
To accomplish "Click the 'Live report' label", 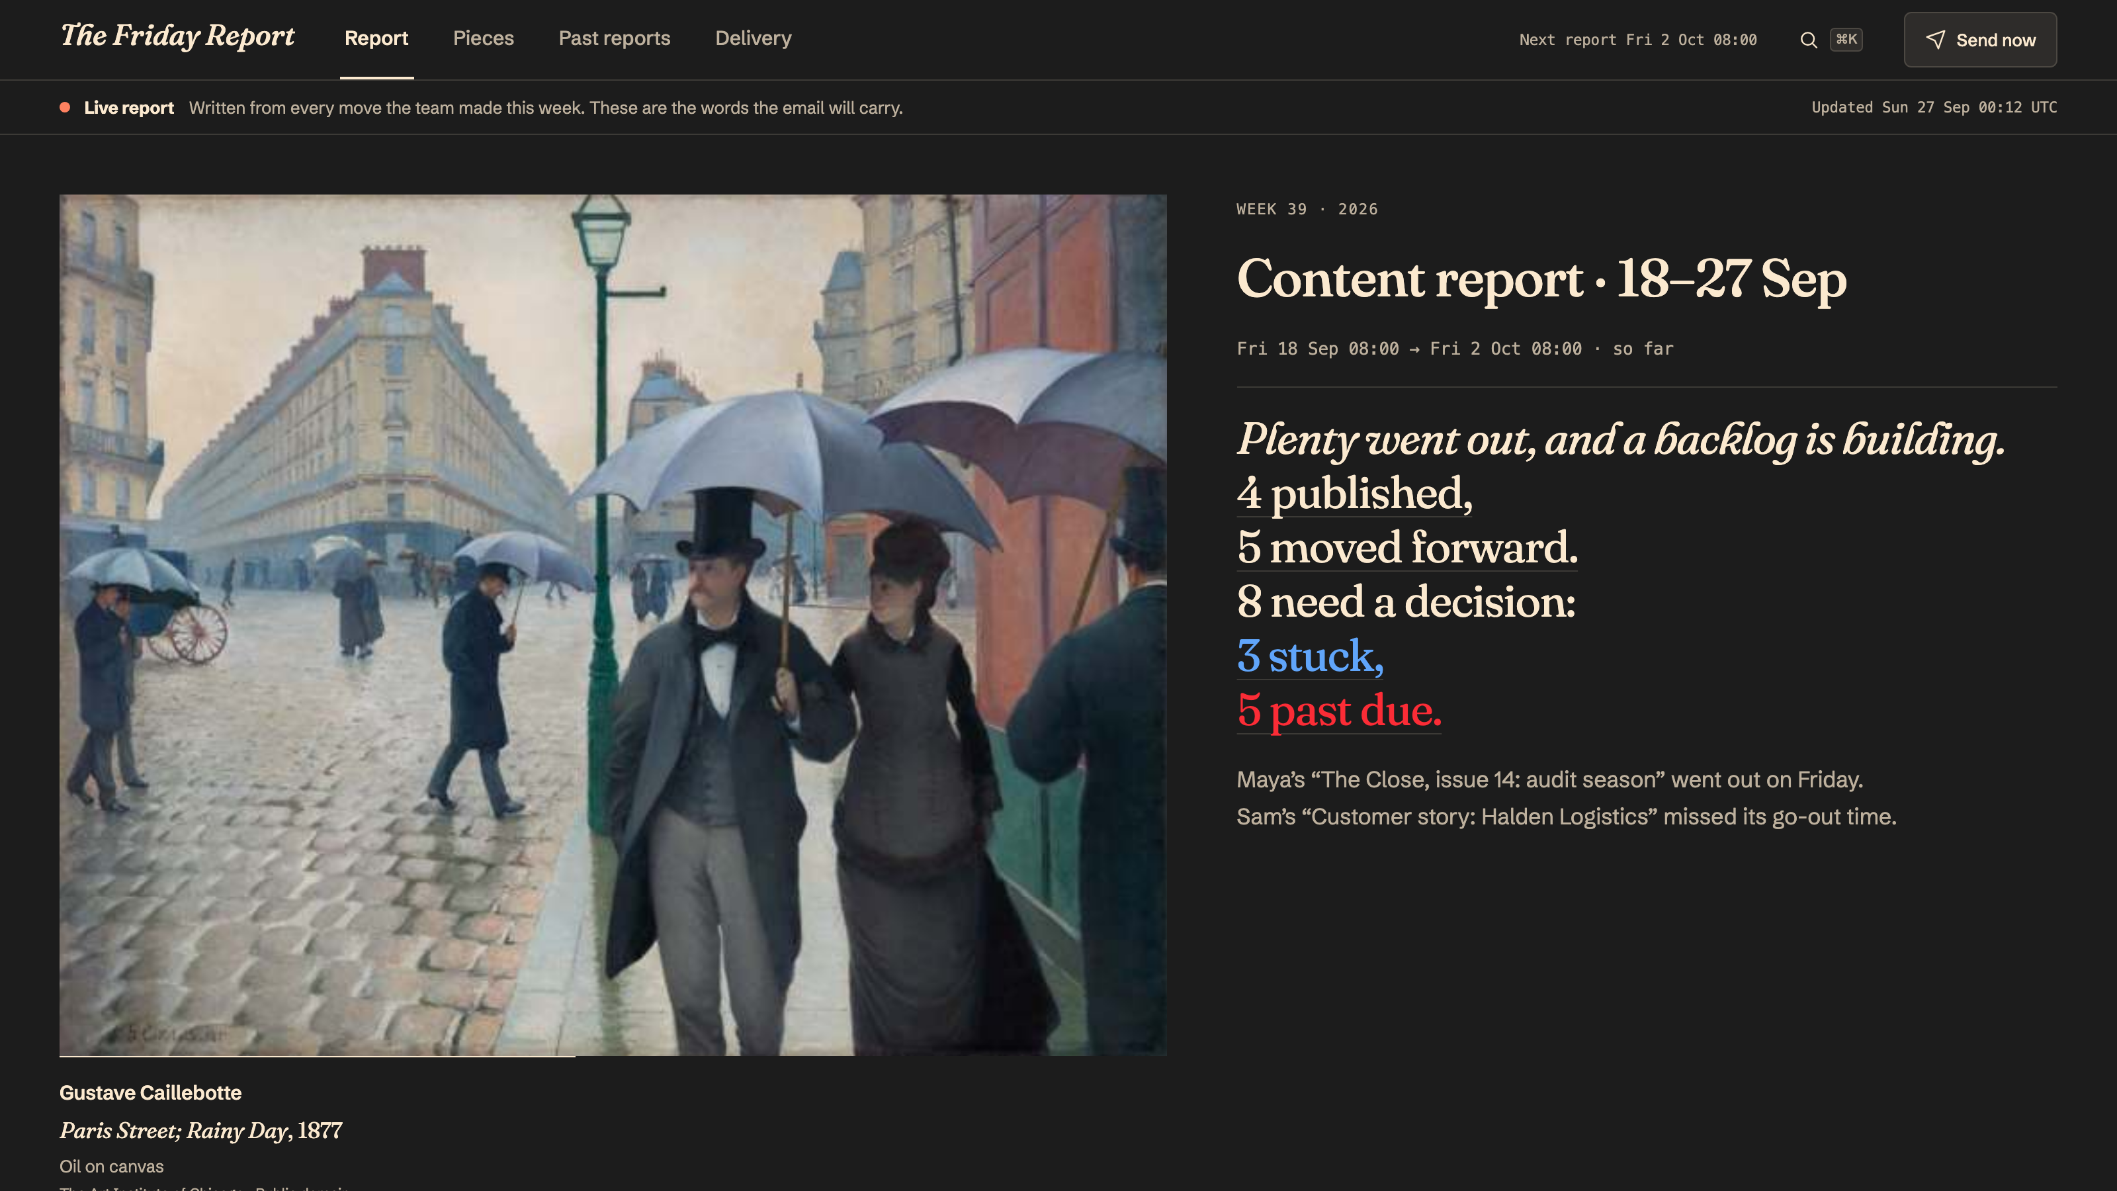I will [x=129, y=108].
